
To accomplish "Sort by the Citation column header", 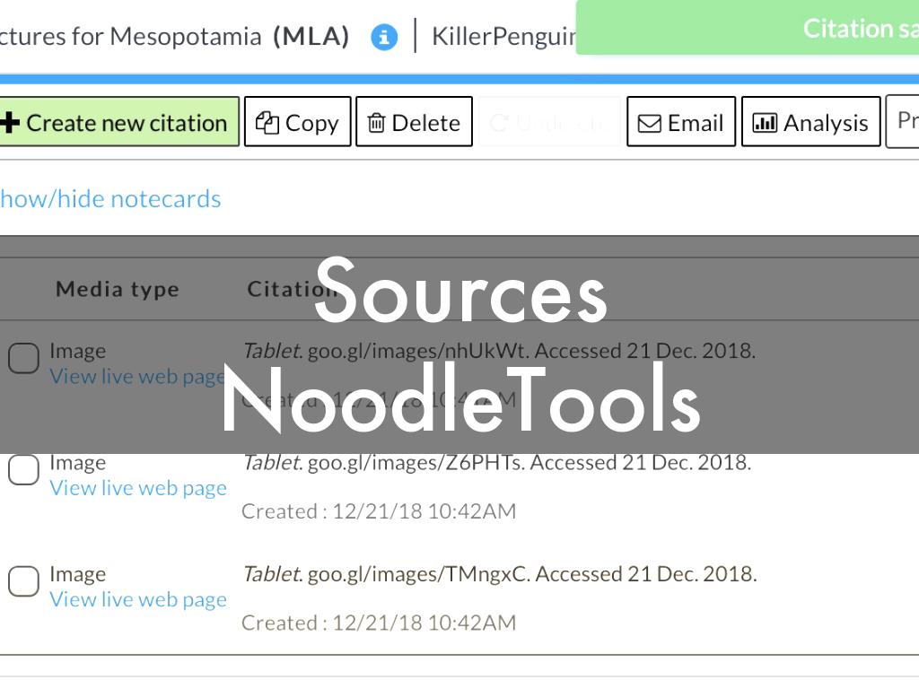I will click(x=280, y=289).
